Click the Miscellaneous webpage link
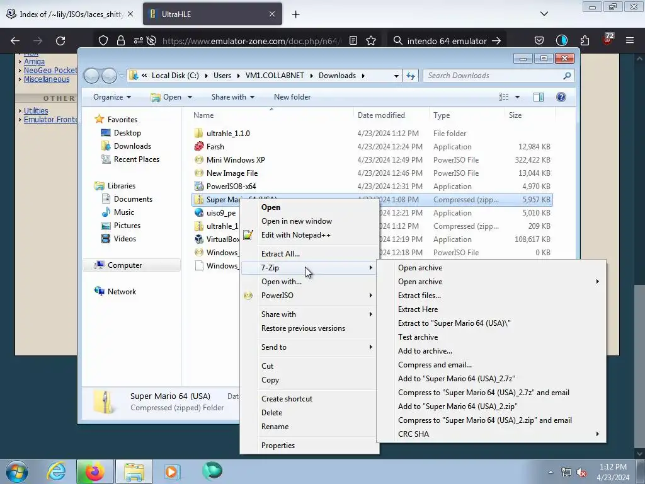The image size is (645, 484). 47,79
